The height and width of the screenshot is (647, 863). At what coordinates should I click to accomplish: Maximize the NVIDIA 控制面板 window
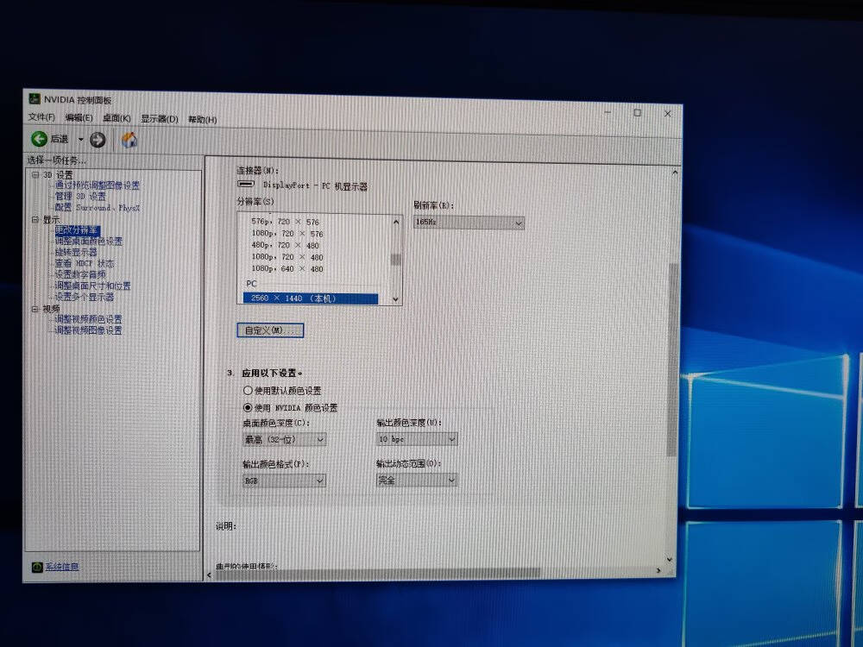tap(638, 113)
